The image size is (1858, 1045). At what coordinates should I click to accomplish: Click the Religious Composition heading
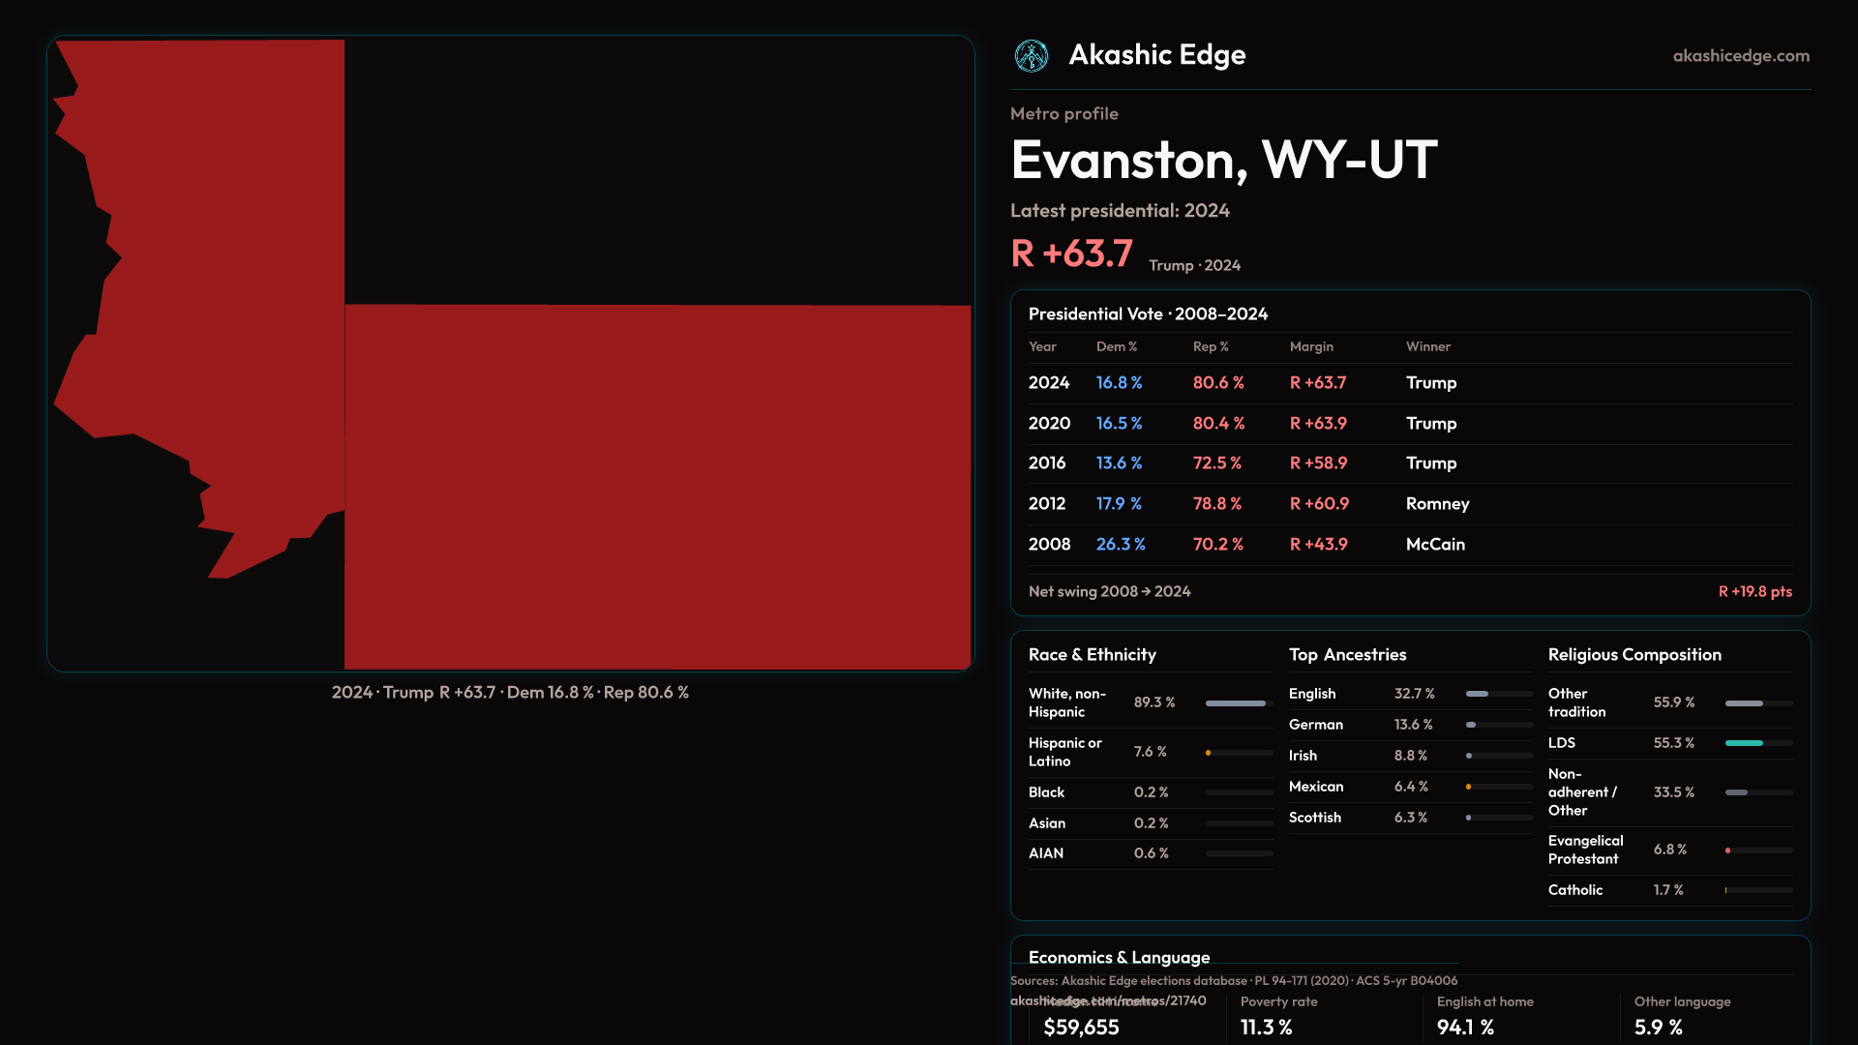1633,655
